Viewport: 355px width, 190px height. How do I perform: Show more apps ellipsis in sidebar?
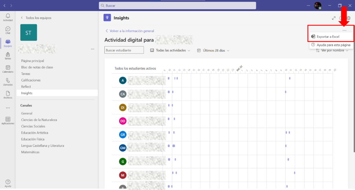click(8, 108)
